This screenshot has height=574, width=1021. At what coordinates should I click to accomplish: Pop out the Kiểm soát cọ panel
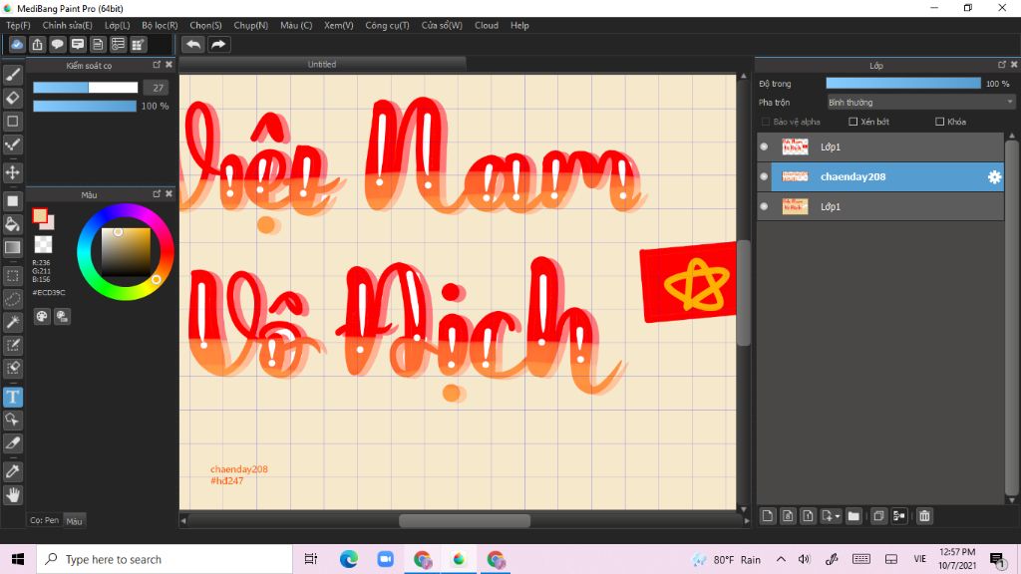(157, 65)
